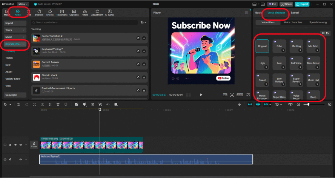335x178 pixels.
Task: Open the layout dropdown arrow in title bar
Action: tap(258, 4)
